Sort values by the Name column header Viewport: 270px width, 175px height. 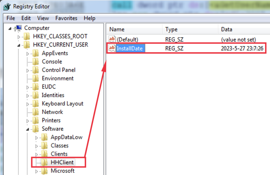coord(117,29)
